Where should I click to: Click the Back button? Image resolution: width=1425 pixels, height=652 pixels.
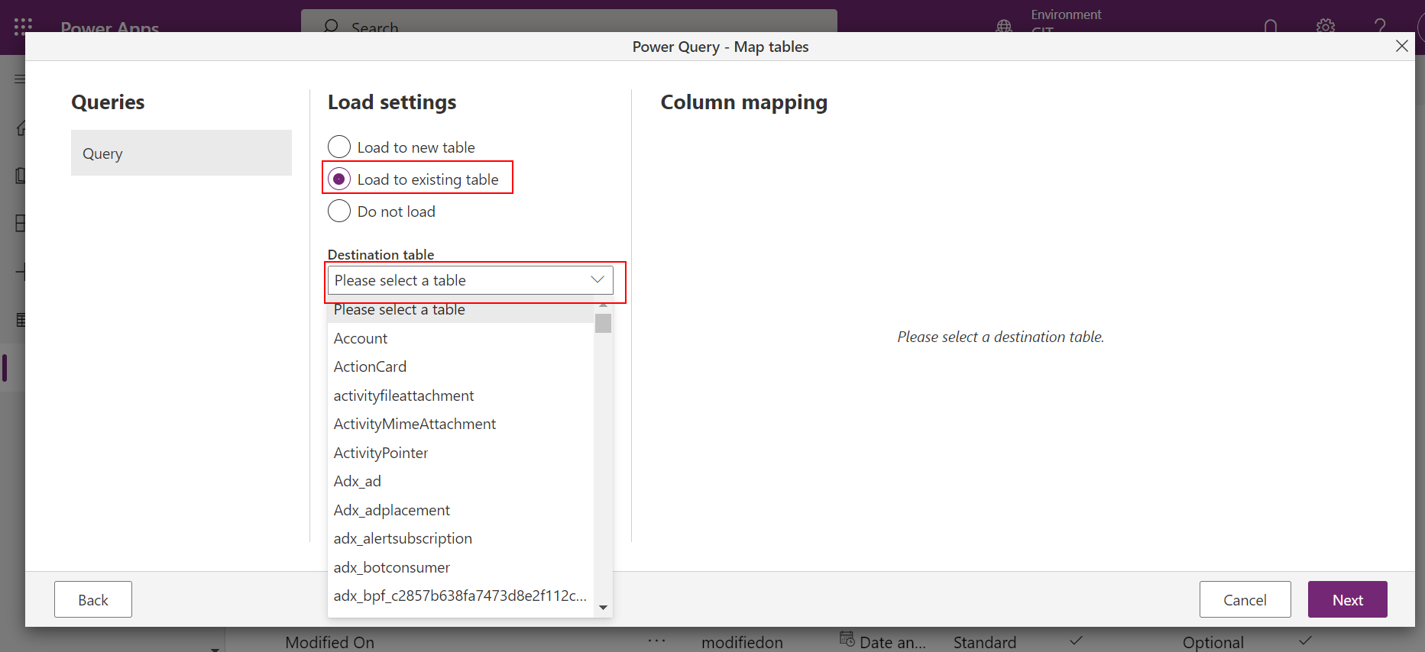click(x=93, y=599)
